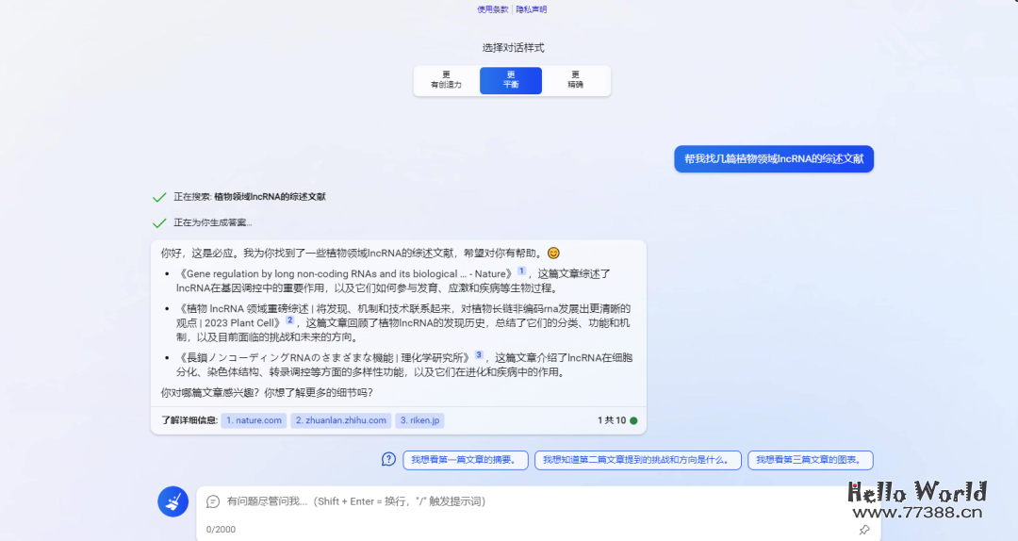The image size is (1018, 541).
Task: Click the green check beside 正在为你生成答案
Action: (159, 222)
